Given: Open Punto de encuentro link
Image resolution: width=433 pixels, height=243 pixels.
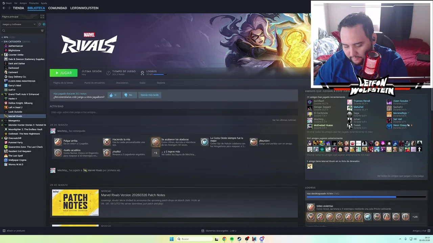Looking at the screenshot, I should [x=94, y=83].
